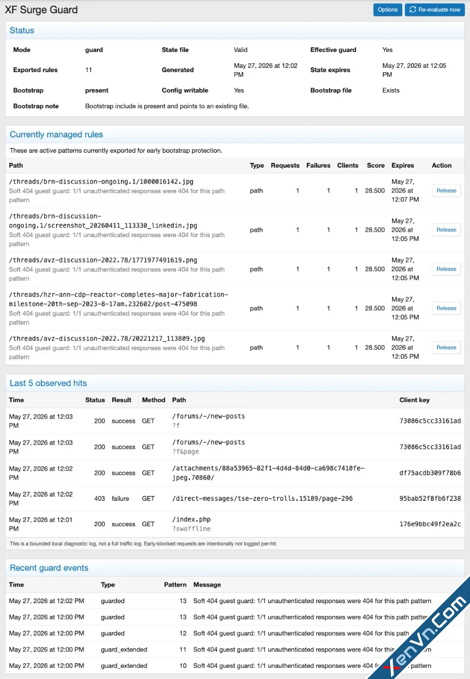Click the Bootstrap value 'present'

[x=96, y=90]
